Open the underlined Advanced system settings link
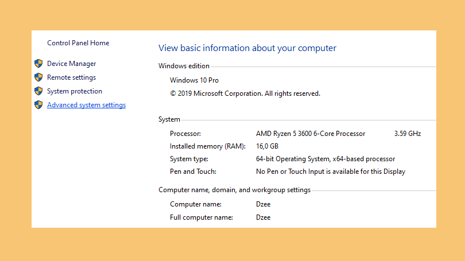This screenshot has width=465, height=261. pos(86,105)
